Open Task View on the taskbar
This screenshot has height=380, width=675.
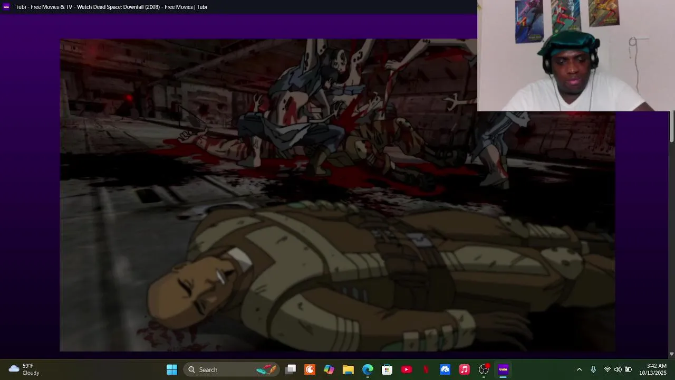[x=291, y=369]
